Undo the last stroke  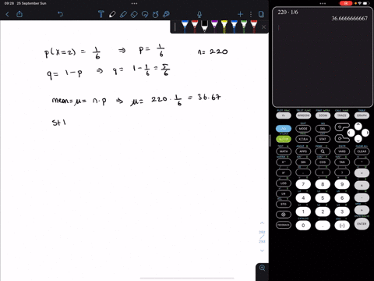point(60,14)
